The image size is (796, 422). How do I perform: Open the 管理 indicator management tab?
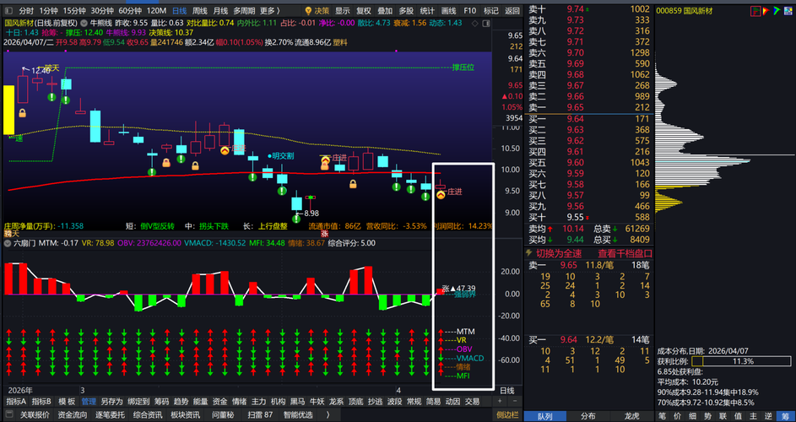89,402
